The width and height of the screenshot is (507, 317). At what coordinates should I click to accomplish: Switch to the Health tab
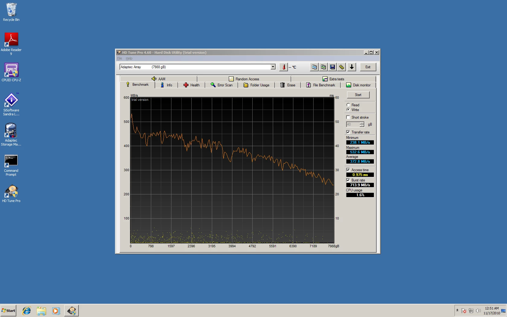point(191,85)
